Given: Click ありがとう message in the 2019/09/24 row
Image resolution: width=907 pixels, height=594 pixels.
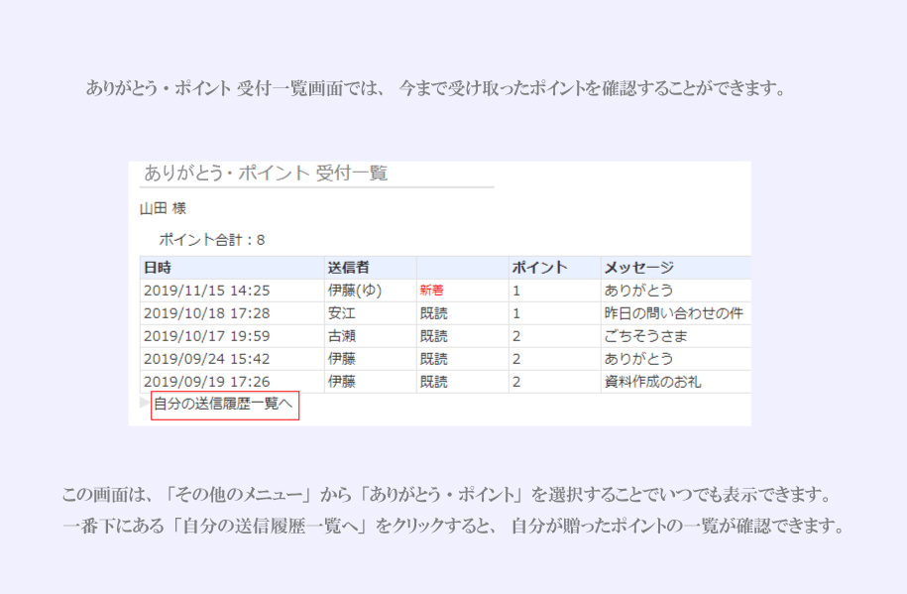Looking at the screenshot, I should [x=638, y=359].
